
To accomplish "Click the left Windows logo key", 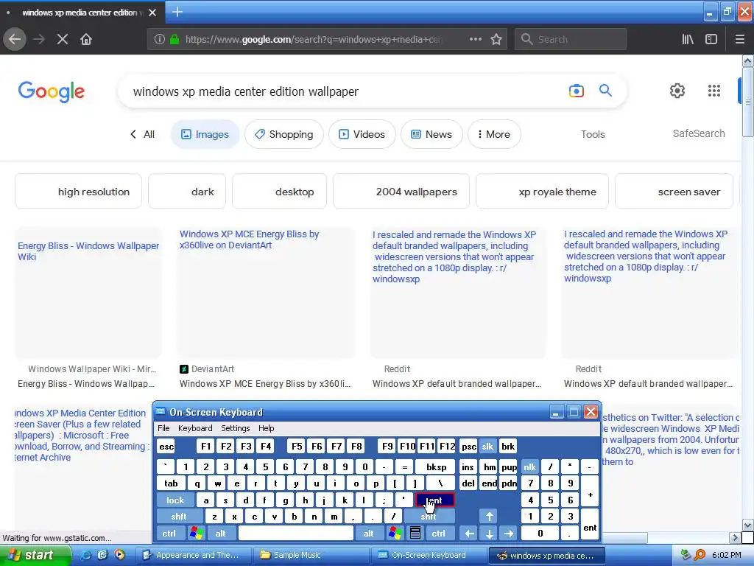I will point(196,533).
